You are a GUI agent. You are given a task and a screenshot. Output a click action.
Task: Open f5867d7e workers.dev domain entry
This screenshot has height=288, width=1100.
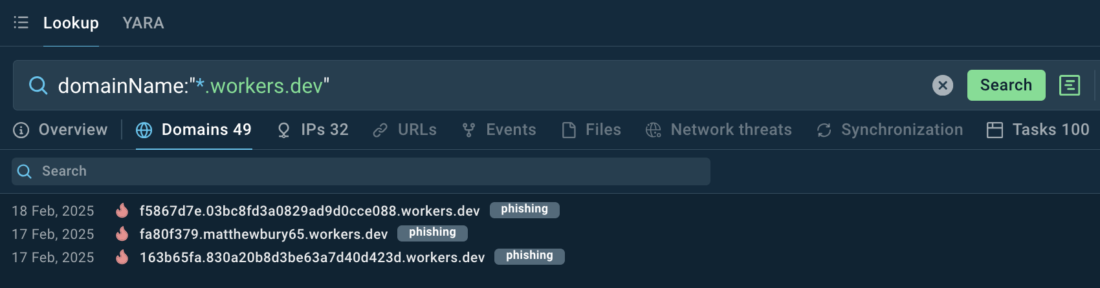(x=310, y=211)
